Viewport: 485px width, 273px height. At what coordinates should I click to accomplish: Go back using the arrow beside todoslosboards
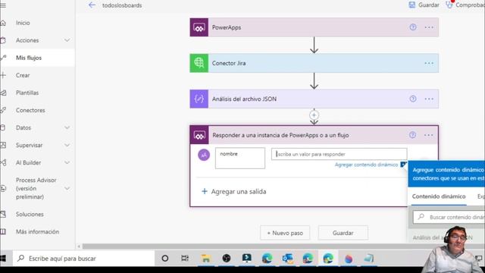(92, 5)
